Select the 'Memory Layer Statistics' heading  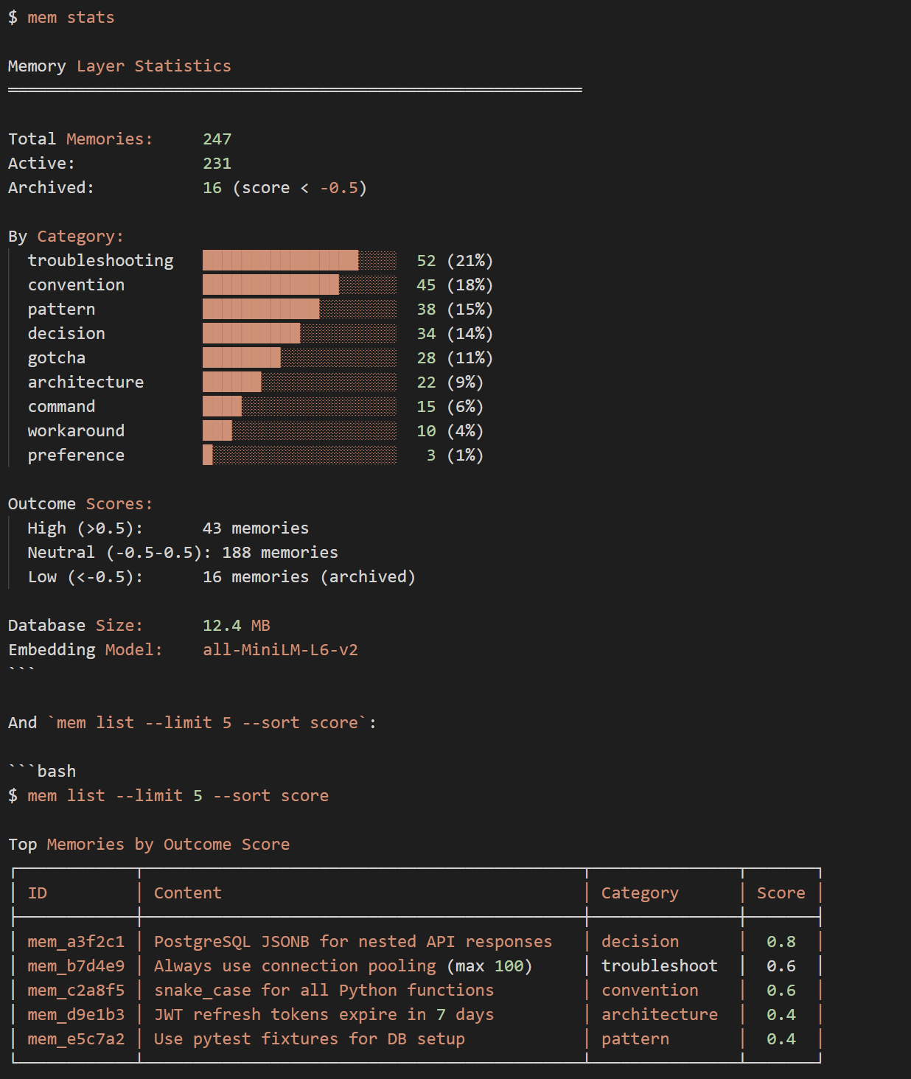[x=119, y=66]
